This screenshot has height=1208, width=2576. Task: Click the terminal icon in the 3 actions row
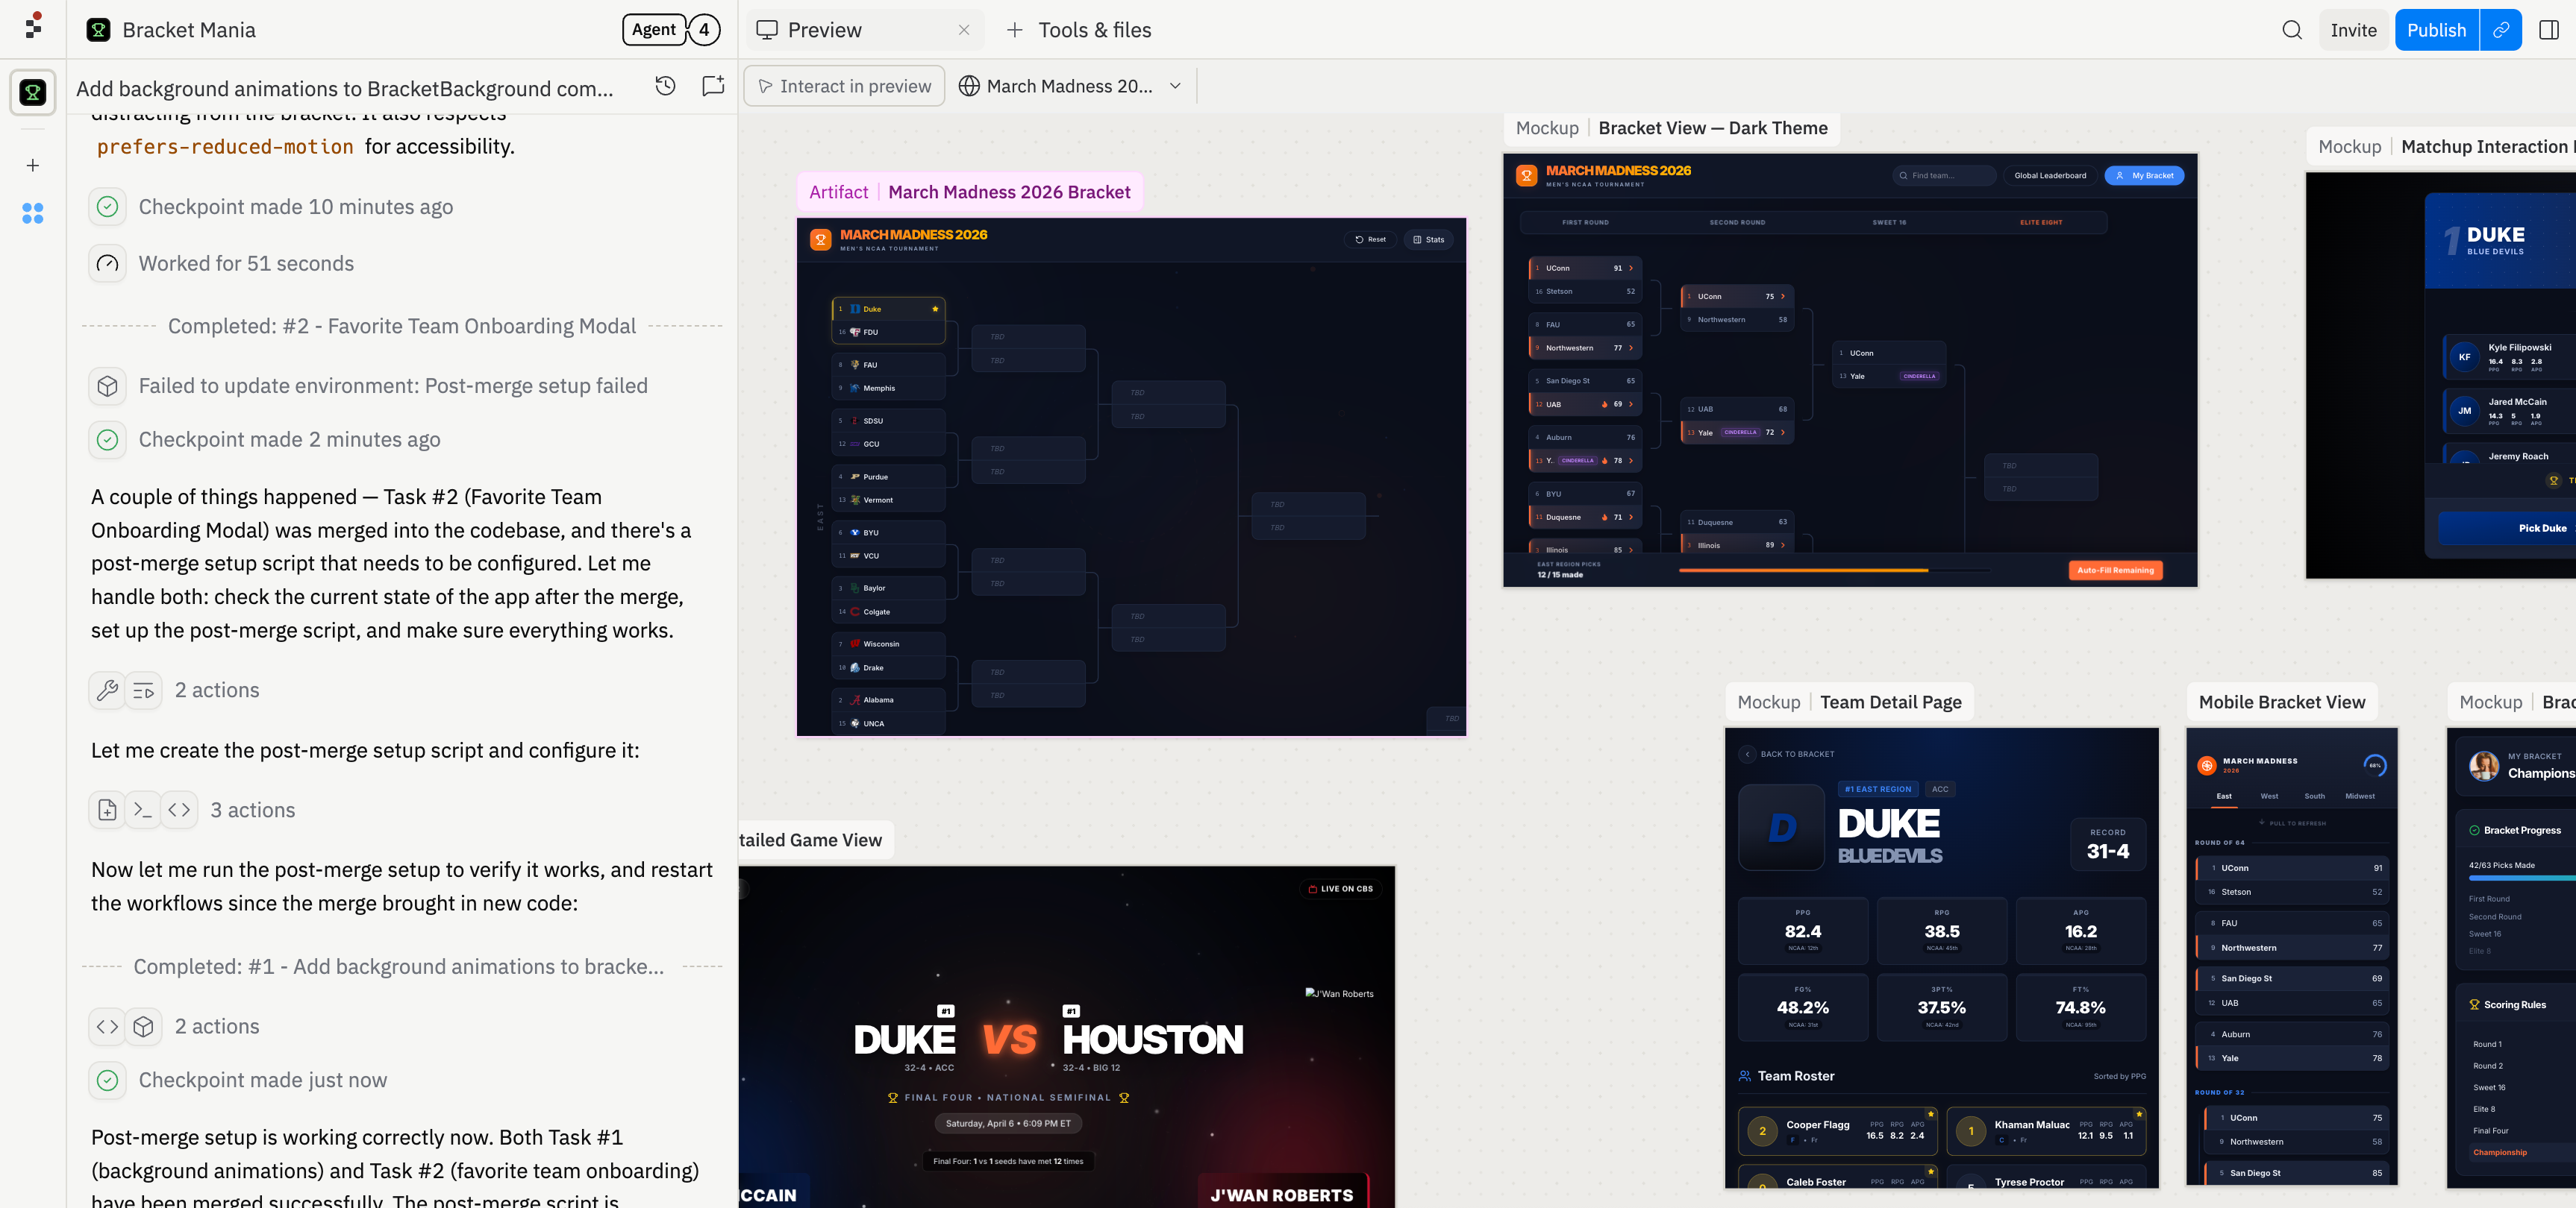(142, 809)
